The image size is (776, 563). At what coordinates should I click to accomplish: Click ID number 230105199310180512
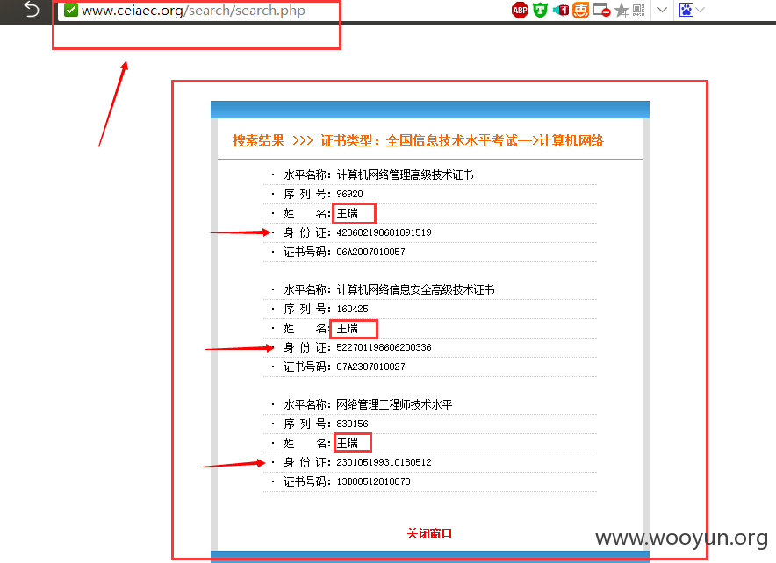pyautogui.click(x=384, y=462)
